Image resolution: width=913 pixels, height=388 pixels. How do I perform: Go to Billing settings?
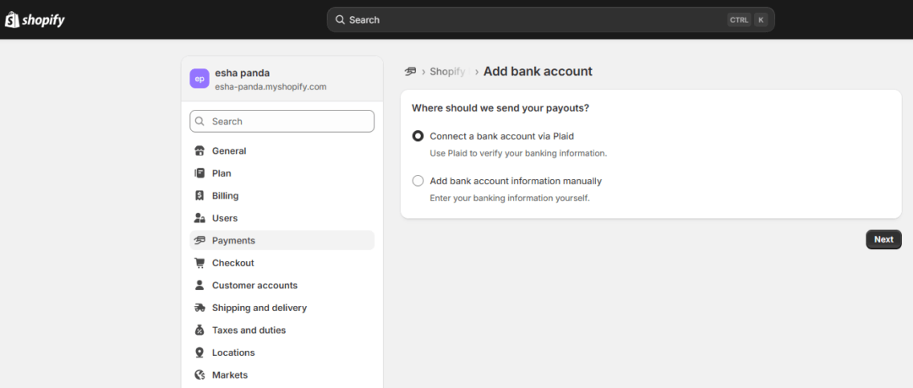(x=282, y=196)
